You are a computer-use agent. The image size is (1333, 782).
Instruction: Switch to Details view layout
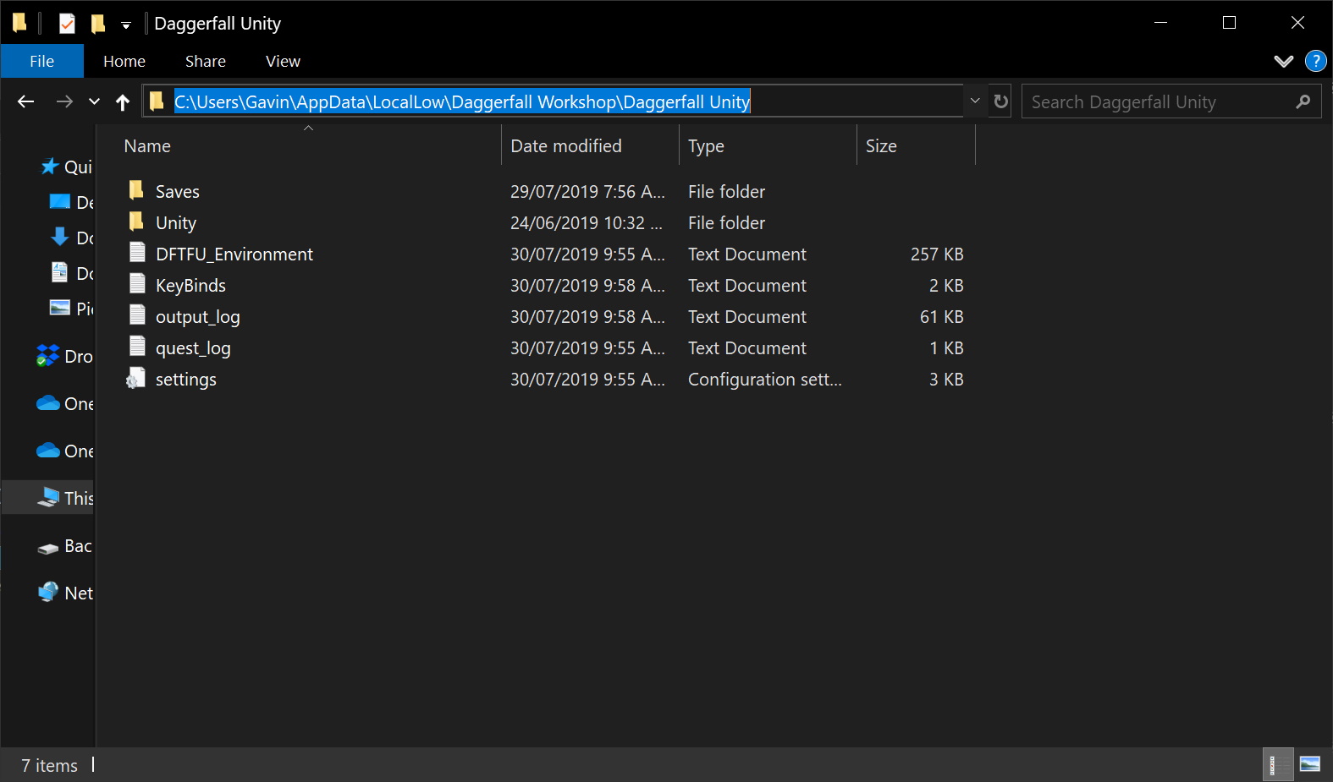pos(1277,765)
